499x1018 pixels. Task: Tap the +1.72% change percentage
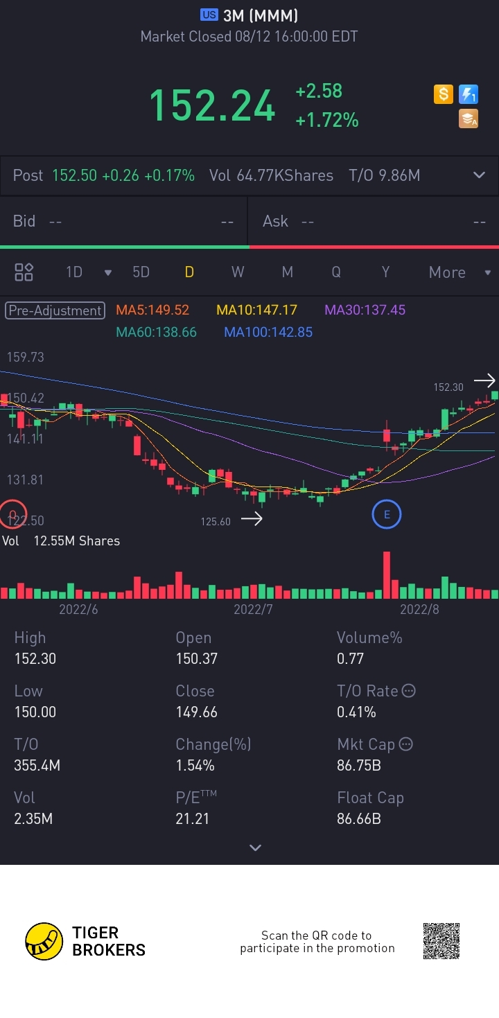(x=327, y=121)
